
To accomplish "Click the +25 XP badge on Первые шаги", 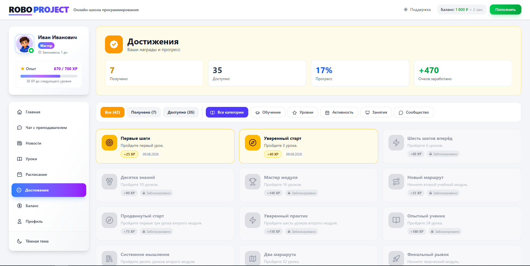I will [129, 154].
